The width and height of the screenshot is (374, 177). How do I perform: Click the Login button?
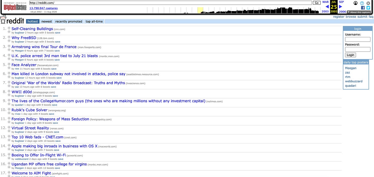[x=350, y=55]
